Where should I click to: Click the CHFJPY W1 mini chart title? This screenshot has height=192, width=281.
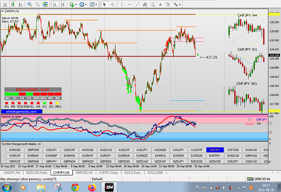[x=246, y=84]
